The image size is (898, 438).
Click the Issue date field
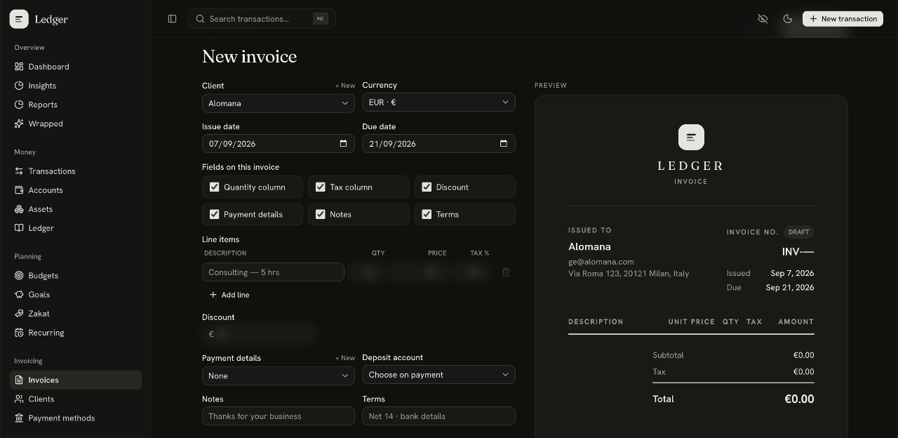[x=279, y=143]
